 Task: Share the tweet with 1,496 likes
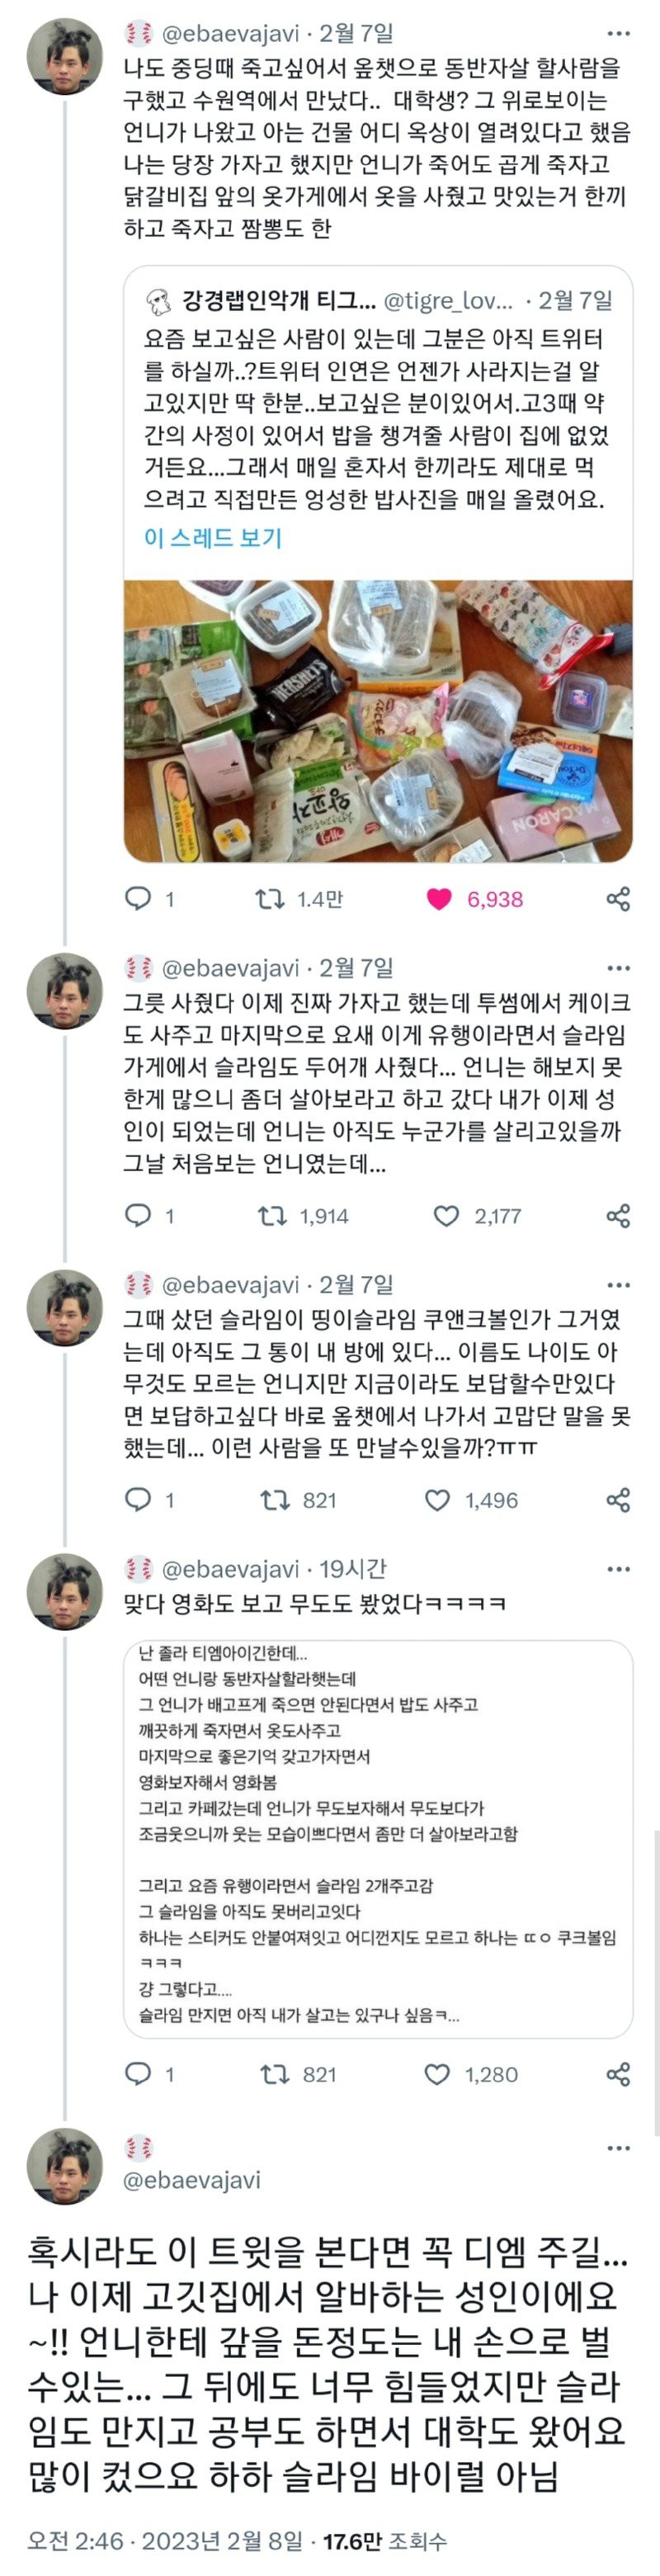click(618, 1499)
